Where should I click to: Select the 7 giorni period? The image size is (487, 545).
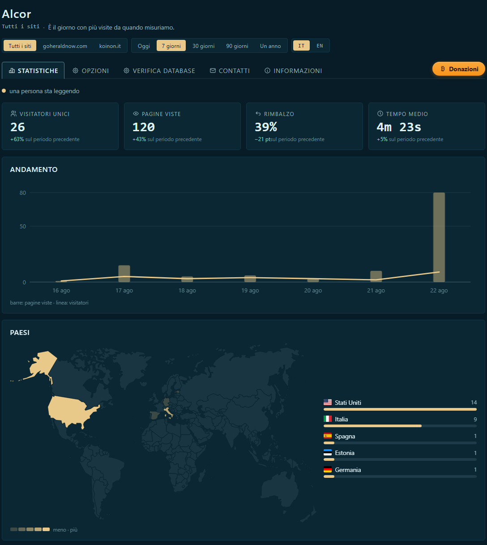point(171,46)
